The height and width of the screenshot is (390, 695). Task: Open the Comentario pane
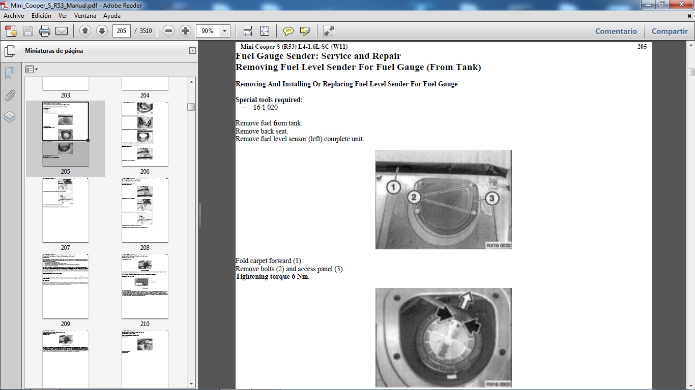pyautogui.click(x=616, y=31)
